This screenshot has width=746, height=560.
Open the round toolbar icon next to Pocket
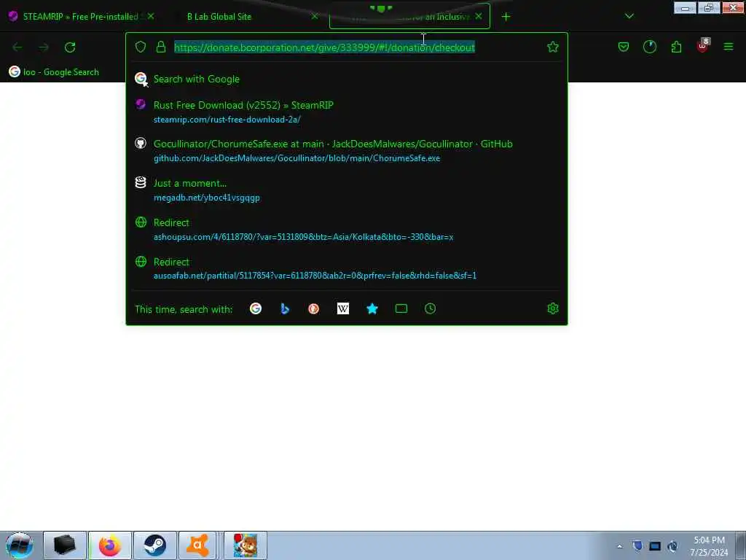649,47
